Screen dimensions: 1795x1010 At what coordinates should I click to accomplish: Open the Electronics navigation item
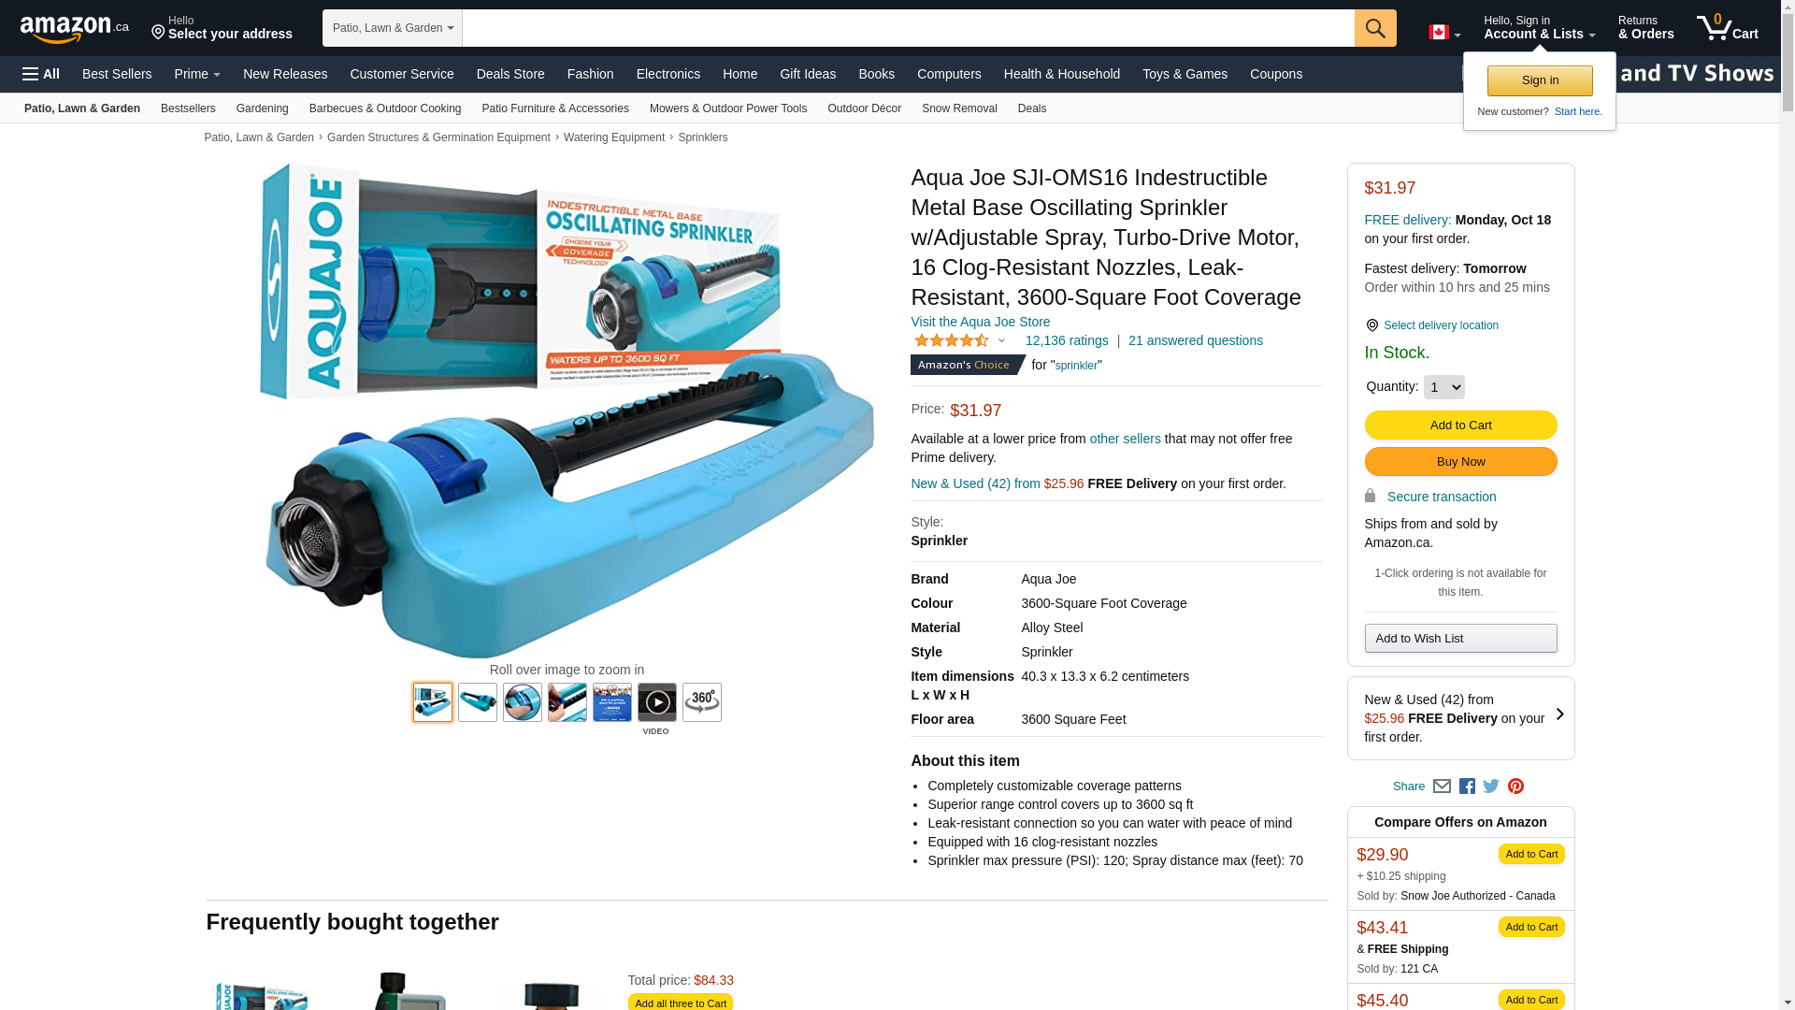(668, 74)
